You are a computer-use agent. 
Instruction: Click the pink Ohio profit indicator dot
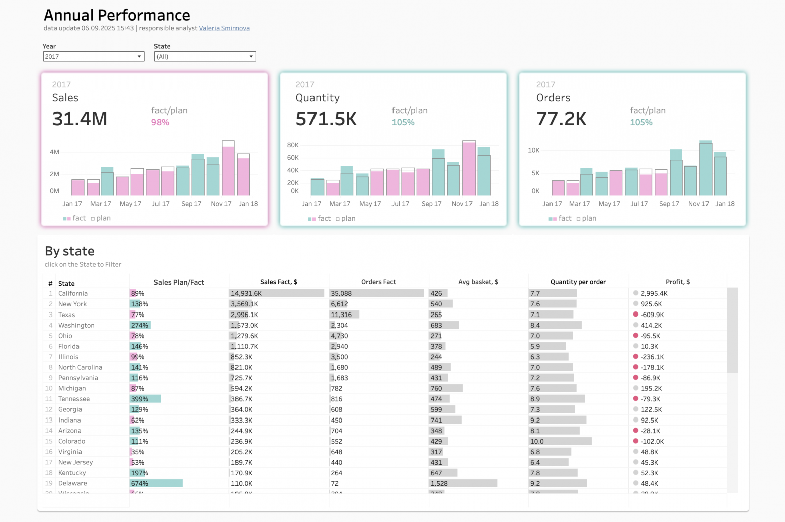click(636, 336)
